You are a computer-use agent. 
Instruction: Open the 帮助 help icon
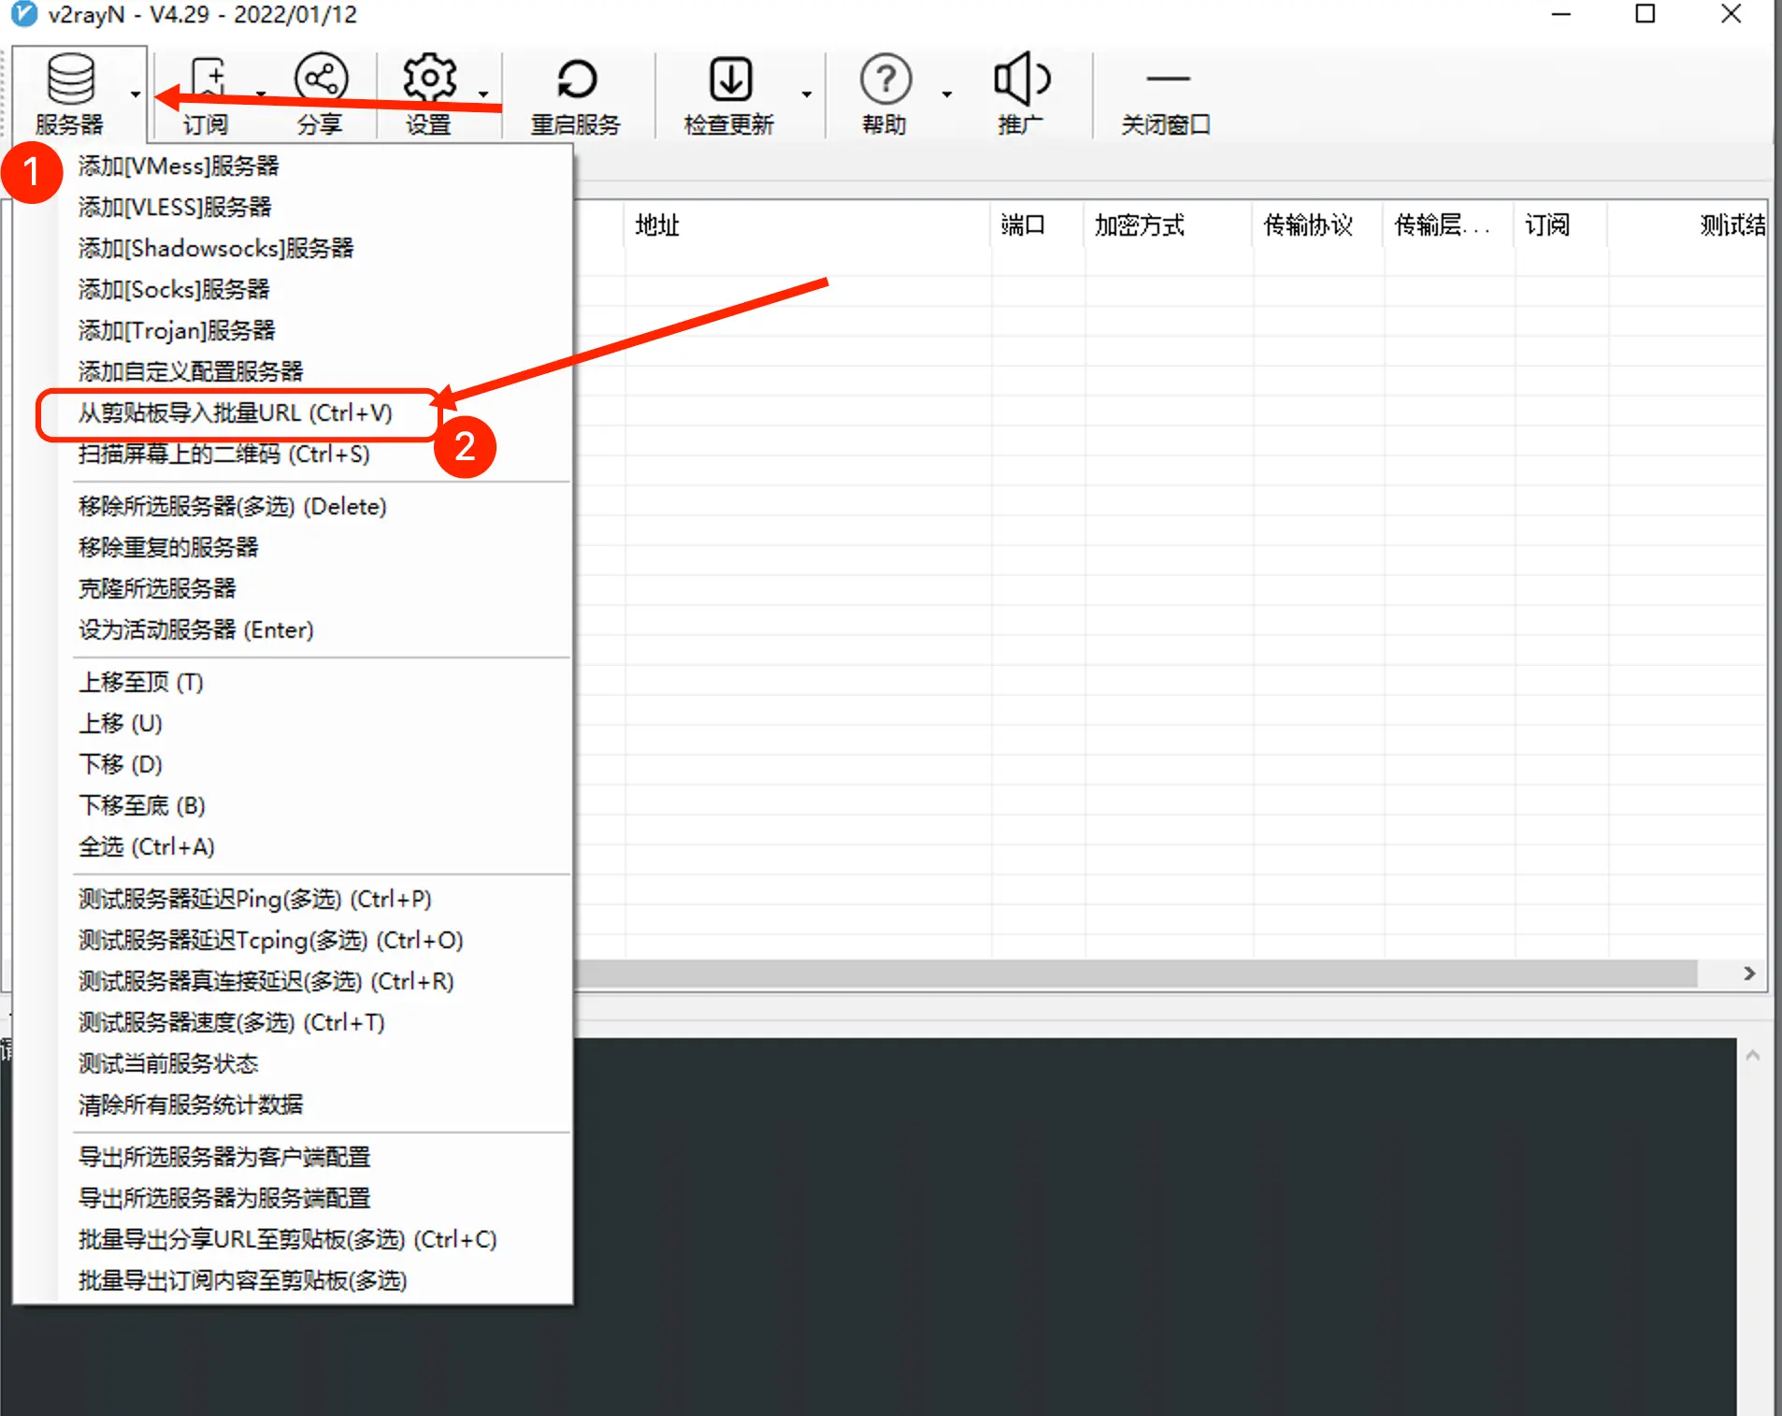point(884,94)
